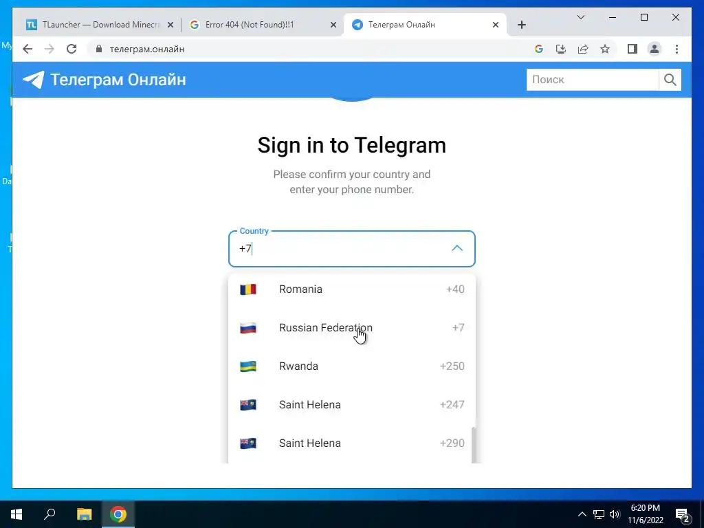
Task: Click the address bar URL
Action: point(147,49)
